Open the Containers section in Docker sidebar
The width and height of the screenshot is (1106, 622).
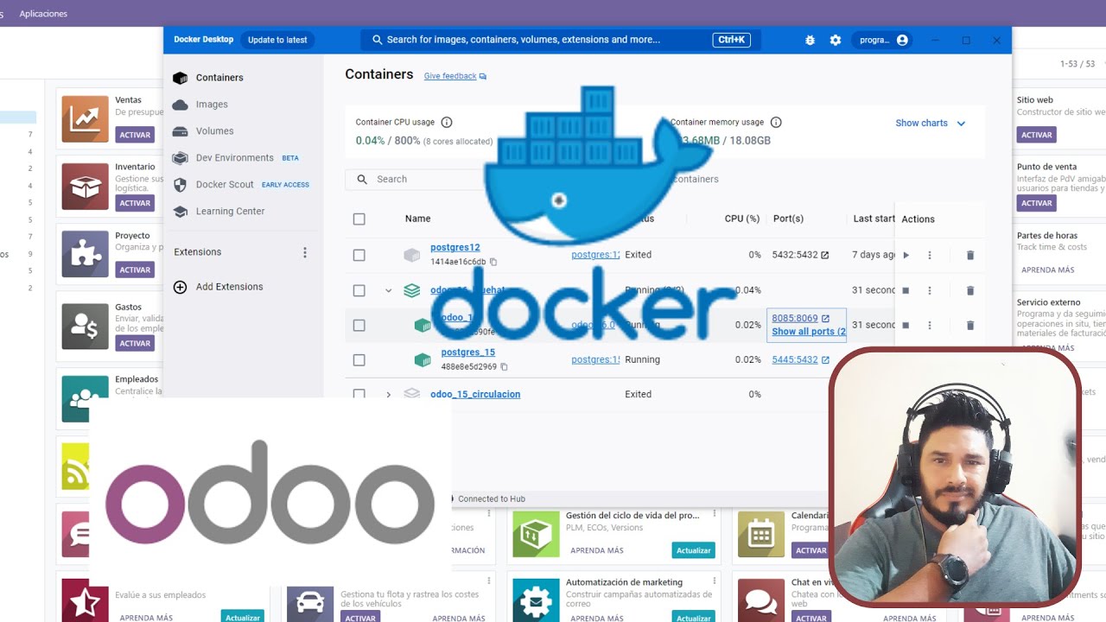point(207,78)
